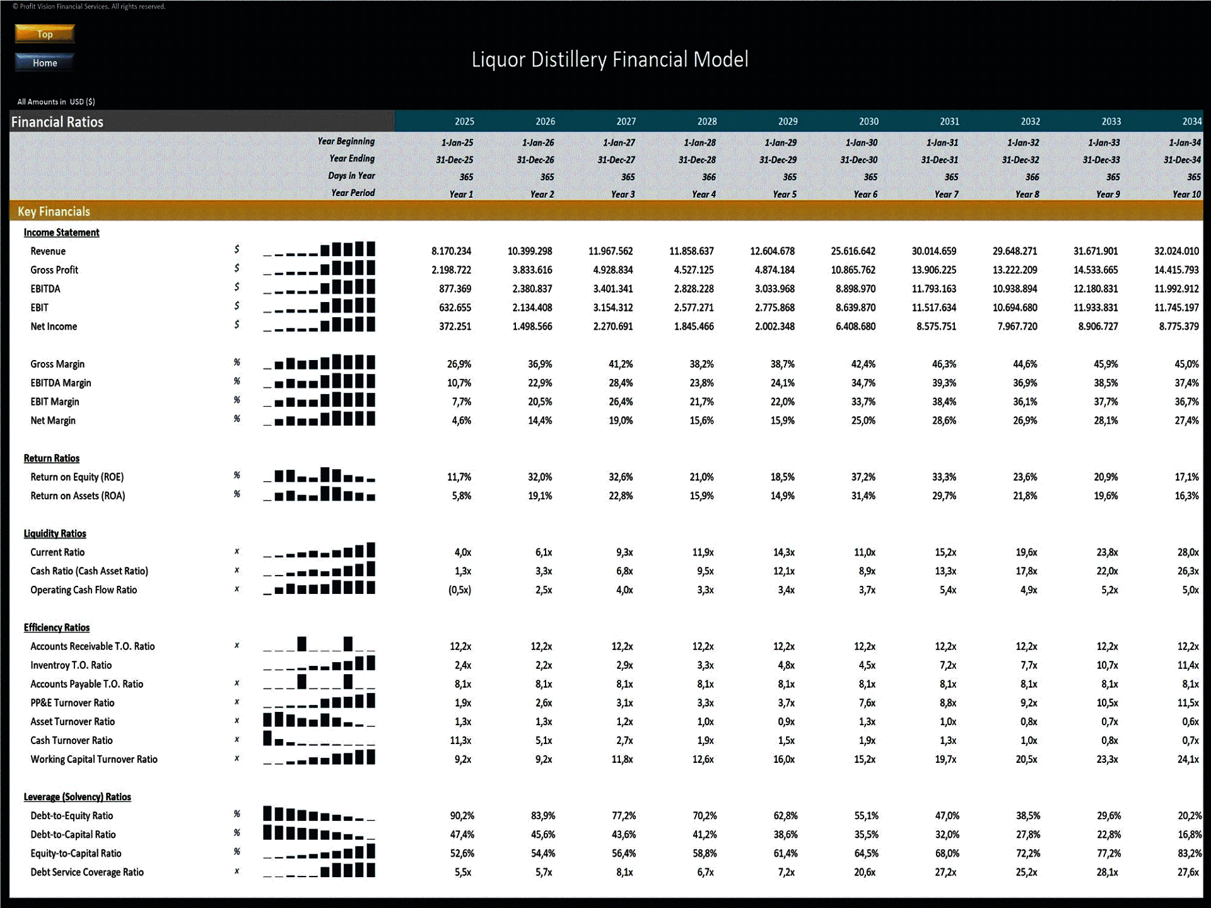This screenshot has width=1211, height=908.
Task: Select the 2030 column header
Action: point(869,121)
